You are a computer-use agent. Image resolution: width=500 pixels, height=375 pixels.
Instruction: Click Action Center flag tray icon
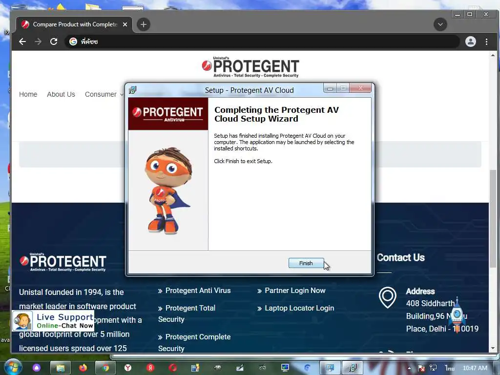pos(421,368)
